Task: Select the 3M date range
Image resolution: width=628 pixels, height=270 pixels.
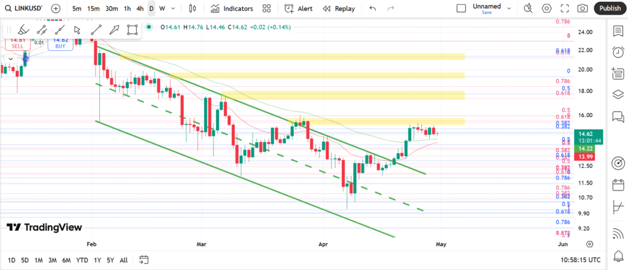Action: pyautogui.click(x=52, y=260)
